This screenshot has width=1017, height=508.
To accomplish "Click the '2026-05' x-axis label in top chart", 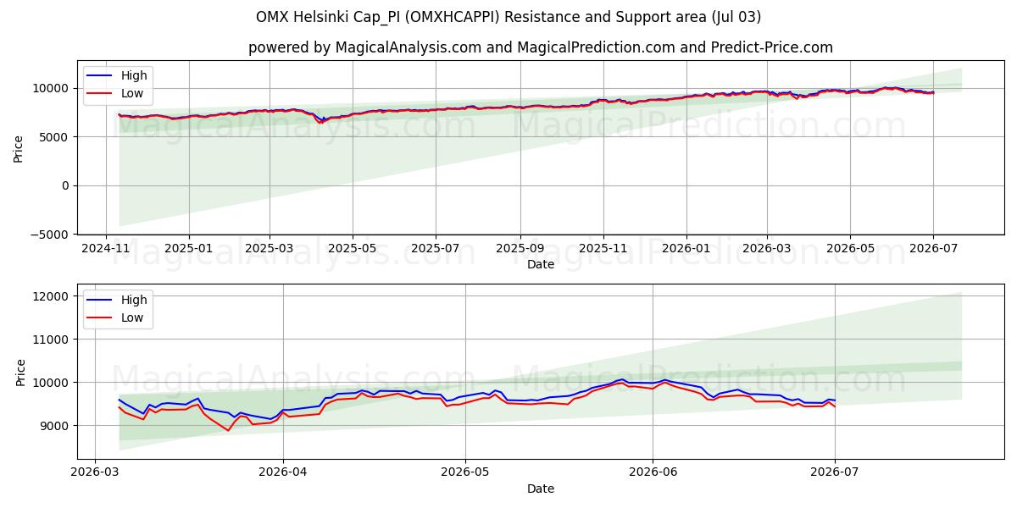I will click(x=850, y=249).
